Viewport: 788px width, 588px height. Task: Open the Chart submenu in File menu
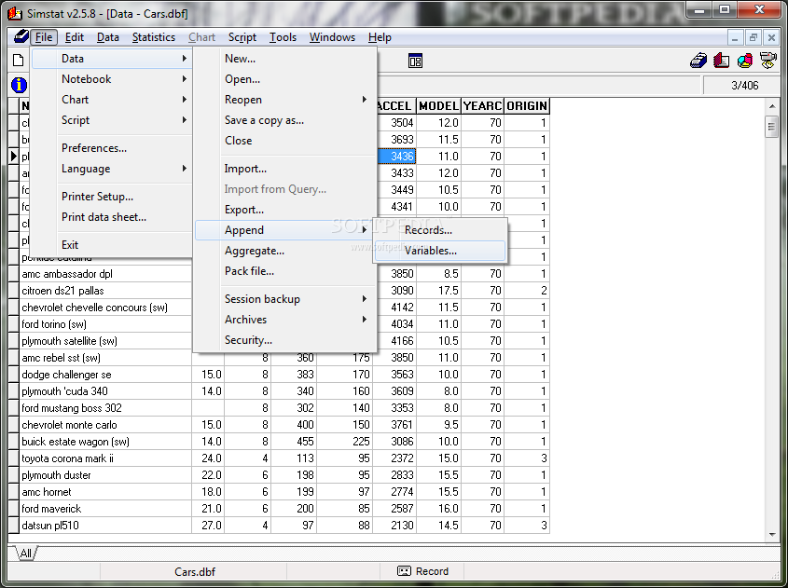112,100
